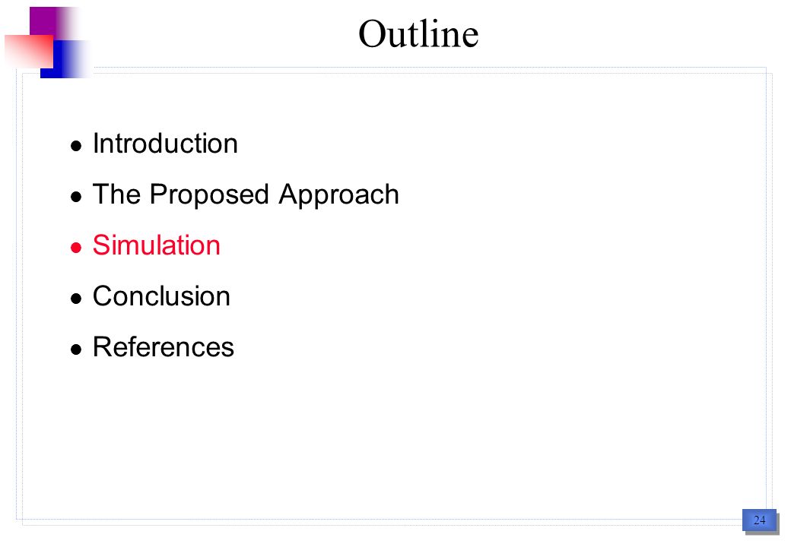
Task: Click the red bullet beside Simulation
Action: pos(76,248)
